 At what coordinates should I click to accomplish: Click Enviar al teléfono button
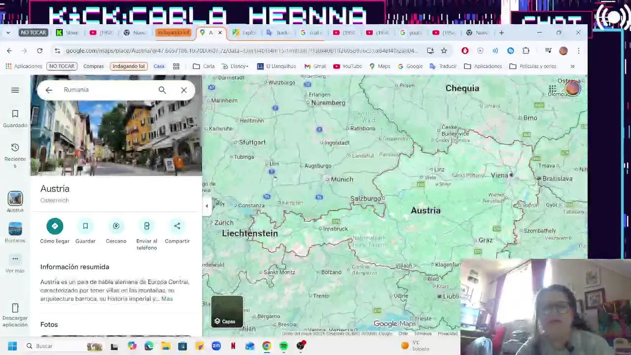pos(146,235)
